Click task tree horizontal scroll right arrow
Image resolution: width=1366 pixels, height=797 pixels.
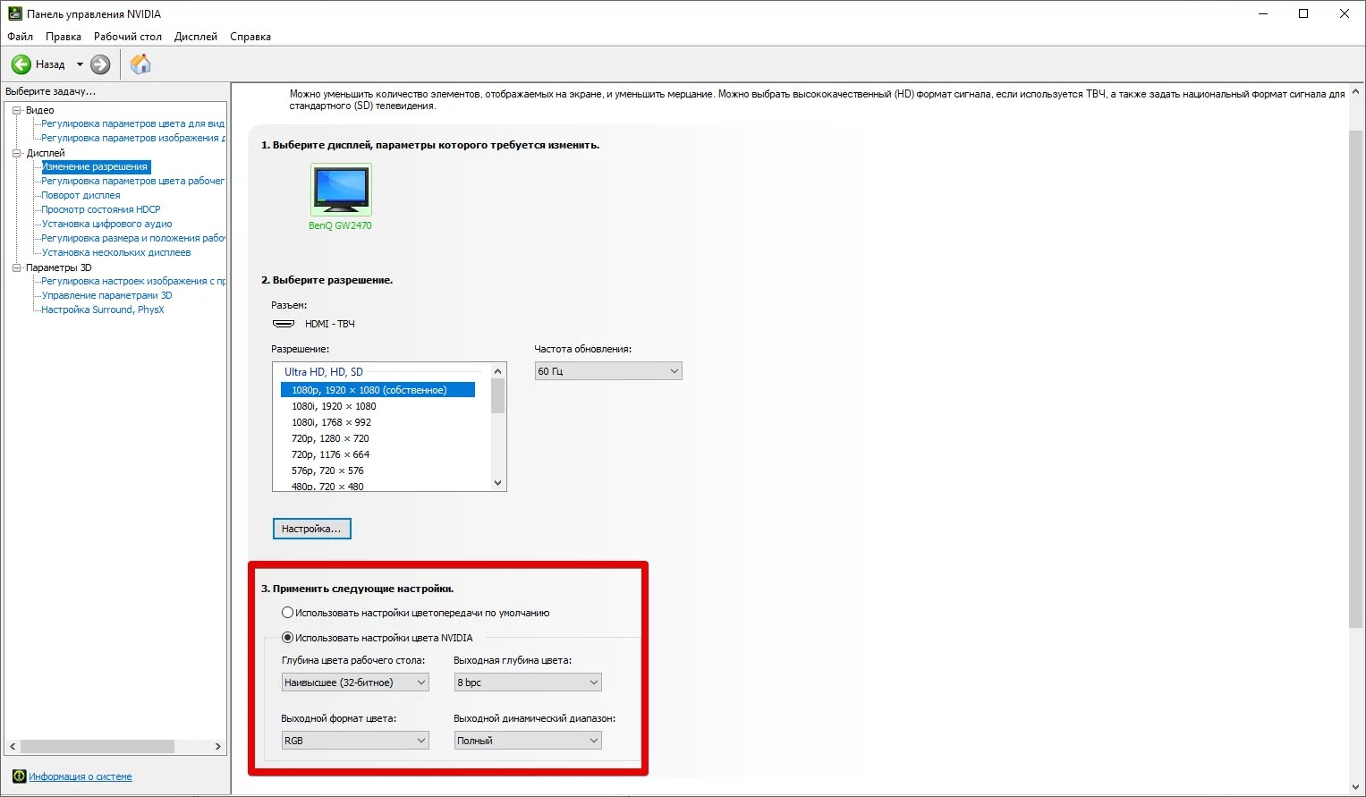tap(217, 746)
